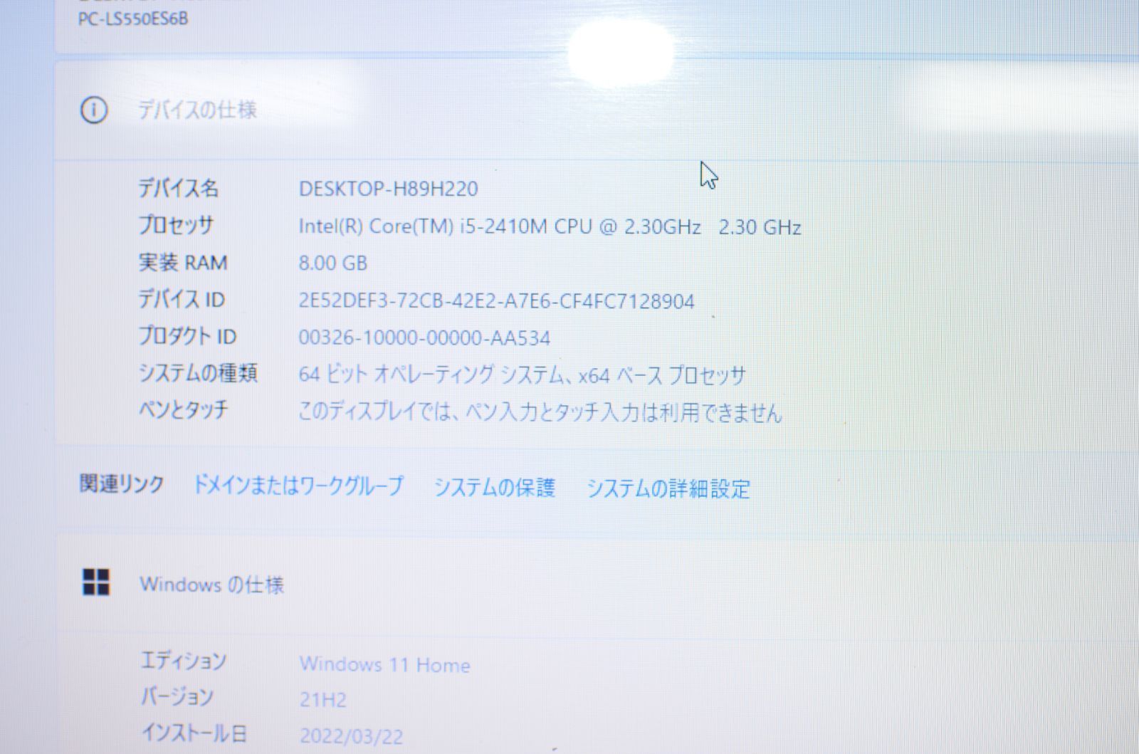1139x754 pixels.
Task: Click the インストール日 label
Action: pos(194,733)
